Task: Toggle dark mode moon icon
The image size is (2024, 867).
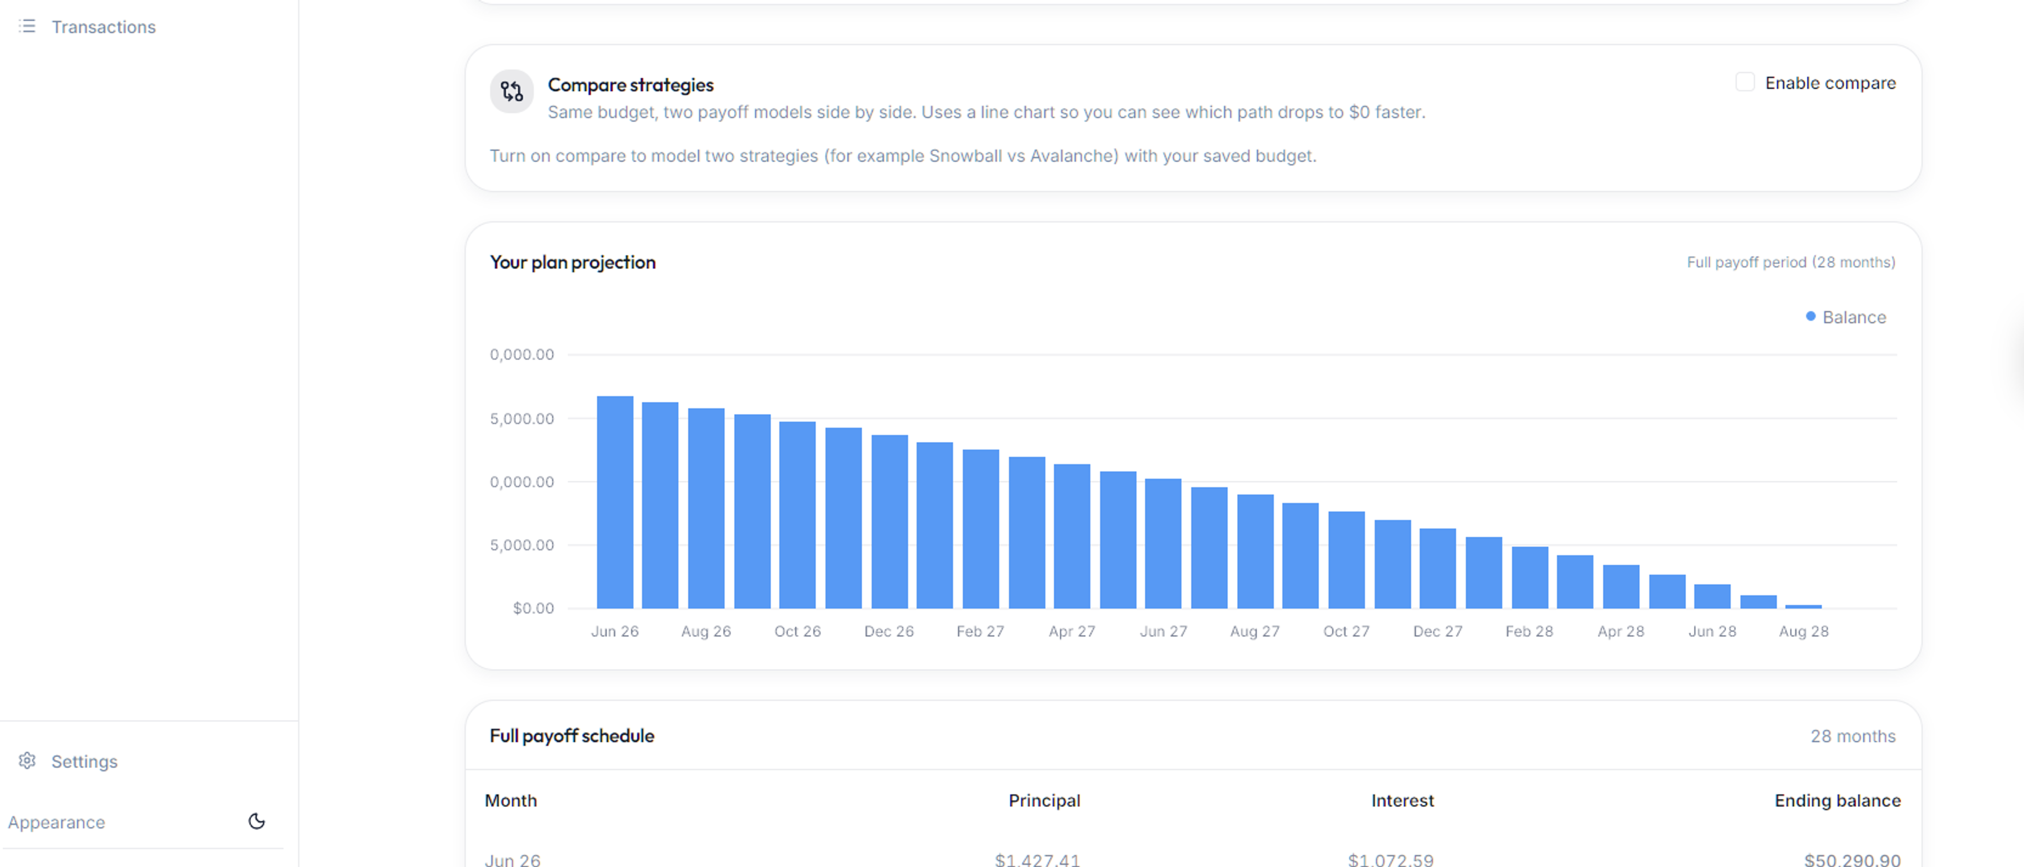Action: pyautogui.click(x=256, y=822)
